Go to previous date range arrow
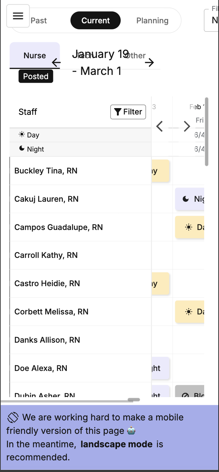 point(56,63)
